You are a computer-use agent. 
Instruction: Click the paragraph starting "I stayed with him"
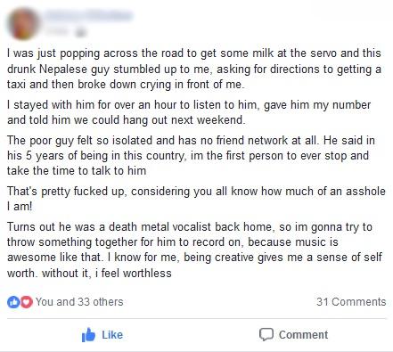coord(189,112)
